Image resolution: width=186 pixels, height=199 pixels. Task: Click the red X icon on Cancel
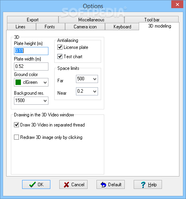click(x=66, y=185)
